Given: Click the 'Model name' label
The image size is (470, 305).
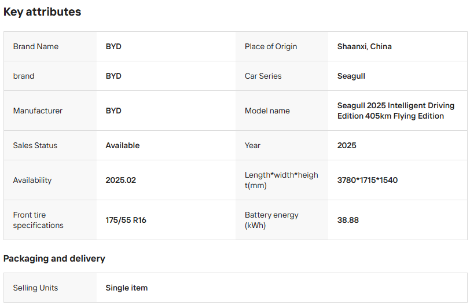Looking at the screenshot, I should click(267, 111).
